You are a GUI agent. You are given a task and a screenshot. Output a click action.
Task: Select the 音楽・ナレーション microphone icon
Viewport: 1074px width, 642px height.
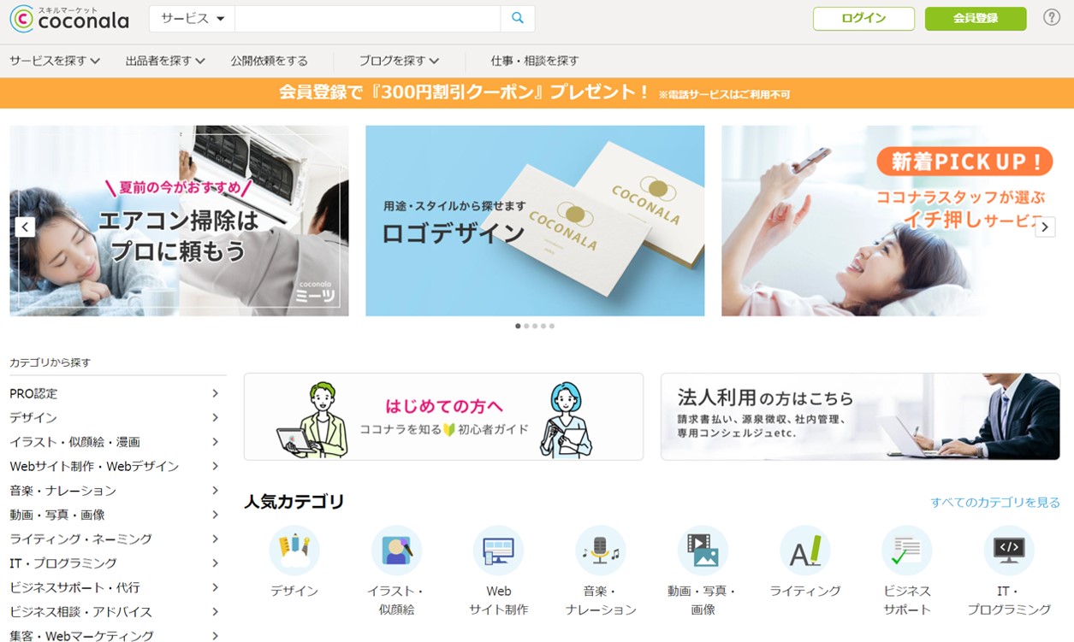click(601, 551)
